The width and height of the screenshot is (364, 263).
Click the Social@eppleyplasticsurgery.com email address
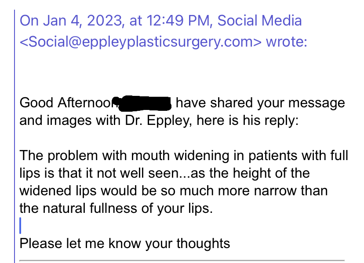pyautogui.click(x=141, y=42)
